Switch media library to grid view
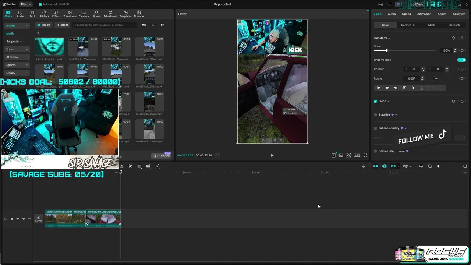 point(144,25)
